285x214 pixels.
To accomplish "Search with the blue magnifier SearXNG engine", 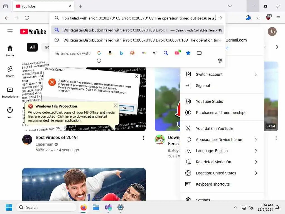I will (166, 53).
